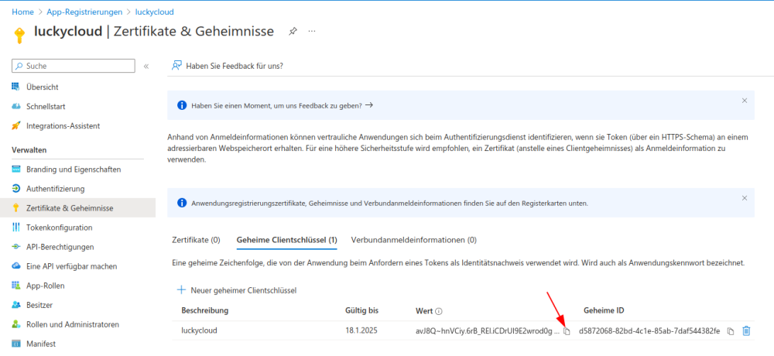Click Haben Sie Feedback für uns? button
This screenshot has height=356, width=774.
[227, 66]
